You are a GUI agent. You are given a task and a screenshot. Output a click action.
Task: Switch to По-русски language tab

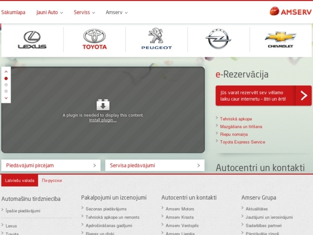(52, 181)
